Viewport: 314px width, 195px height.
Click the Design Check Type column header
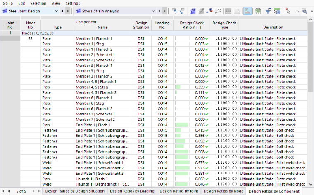click(224, 25)
